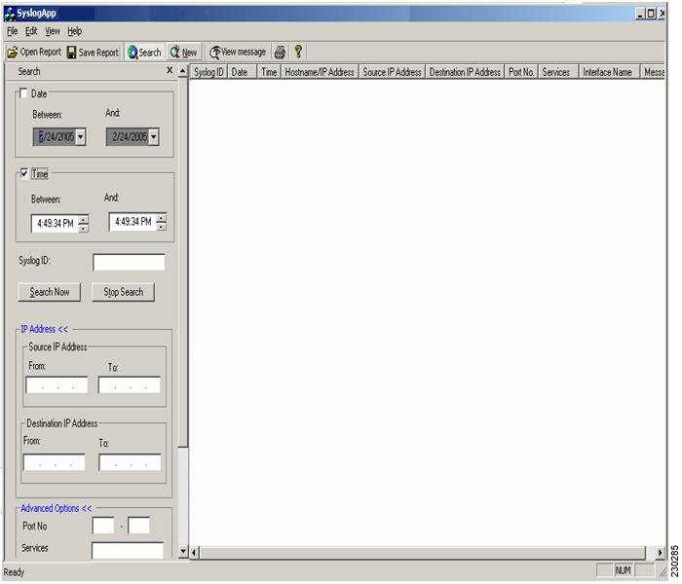Click the New toolbar button

tap(183, 53)
